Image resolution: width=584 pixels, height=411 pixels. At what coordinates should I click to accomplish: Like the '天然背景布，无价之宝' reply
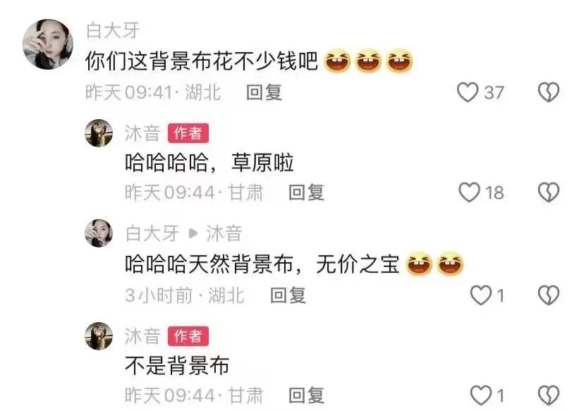coord(481,295)
